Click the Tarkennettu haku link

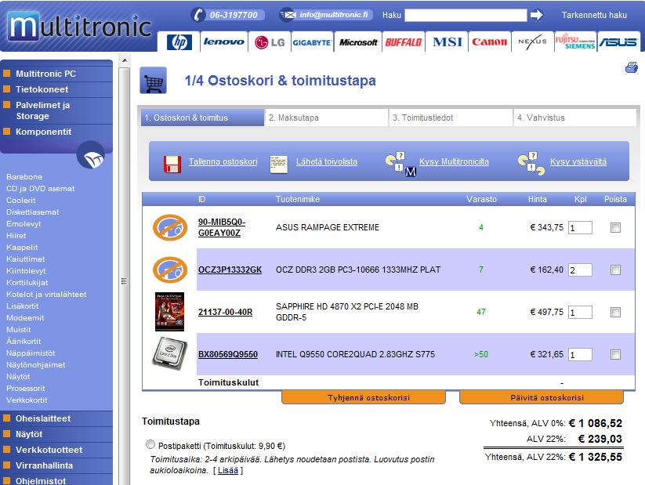click(594, 15)
